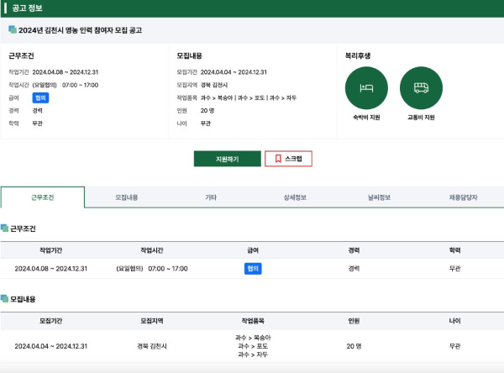The height and width of the screenshot is (373, 504).
Task: Open the 상세정보 tab
Action: point(295,197)
